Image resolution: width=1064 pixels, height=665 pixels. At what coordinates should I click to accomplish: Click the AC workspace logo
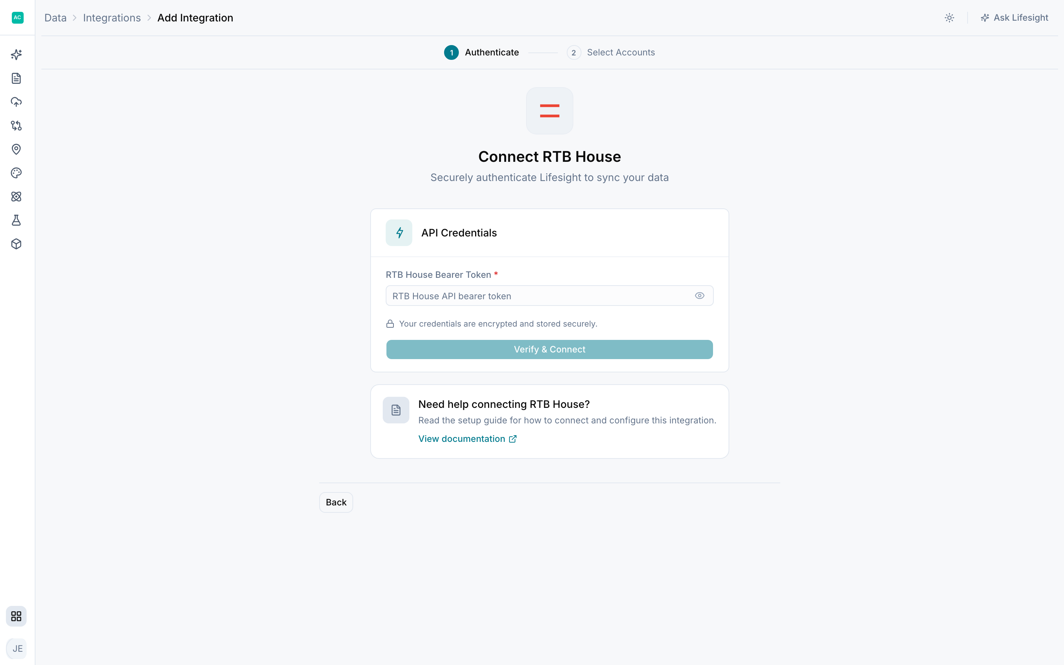tap(18, 18)
